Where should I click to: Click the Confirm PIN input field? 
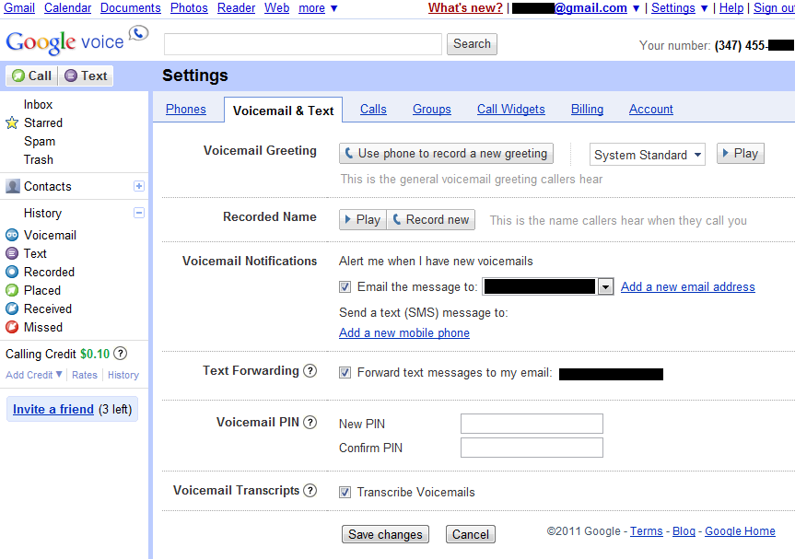[x=532, y=448]
